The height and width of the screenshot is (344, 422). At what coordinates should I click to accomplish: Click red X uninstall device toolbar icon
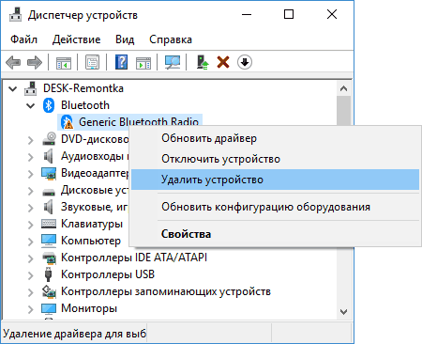[x=223, y=62]
